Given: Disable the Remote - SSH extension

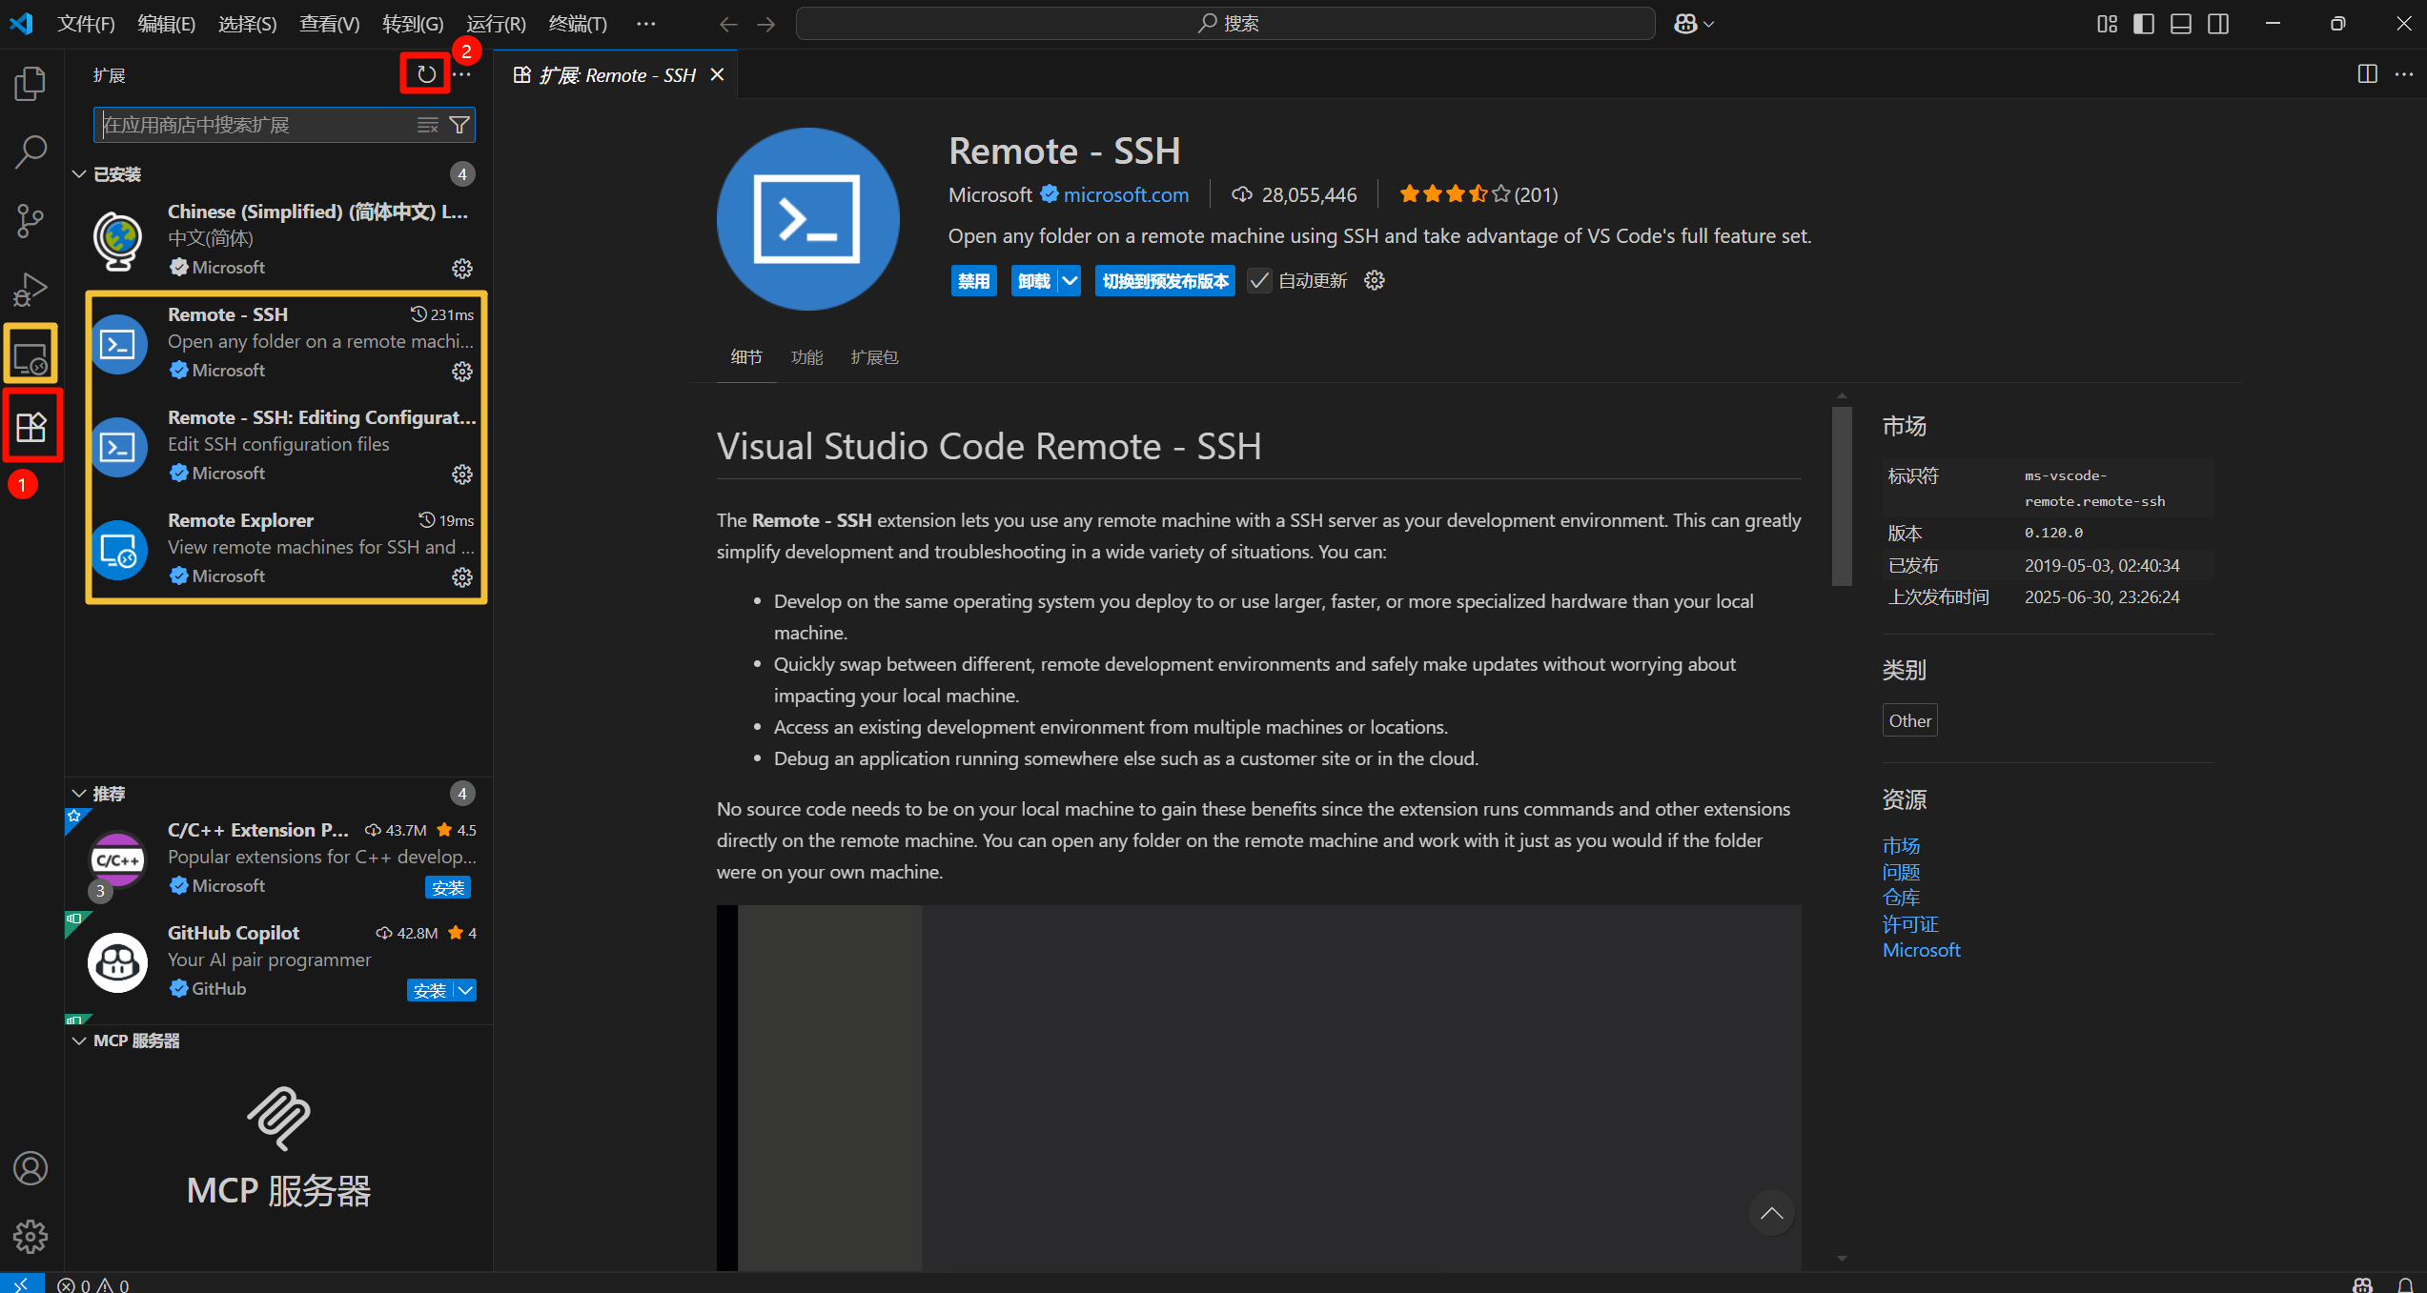Looking at the screenshot, I should point(974,281).
